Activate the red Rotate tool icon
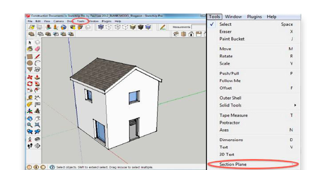326x170 pixels. [30, 84]
